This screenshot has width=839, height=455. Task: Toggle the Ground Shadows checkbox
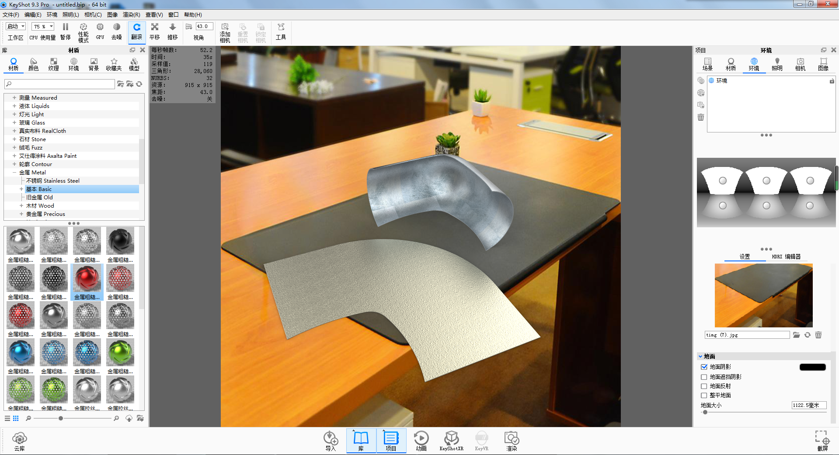[x=704, y=367]
